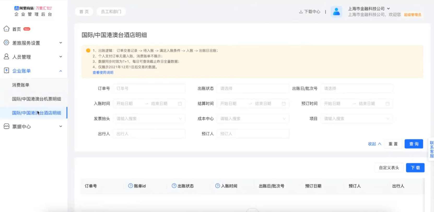
Task: Click help icon beside 账单id column
Action: 130,186
